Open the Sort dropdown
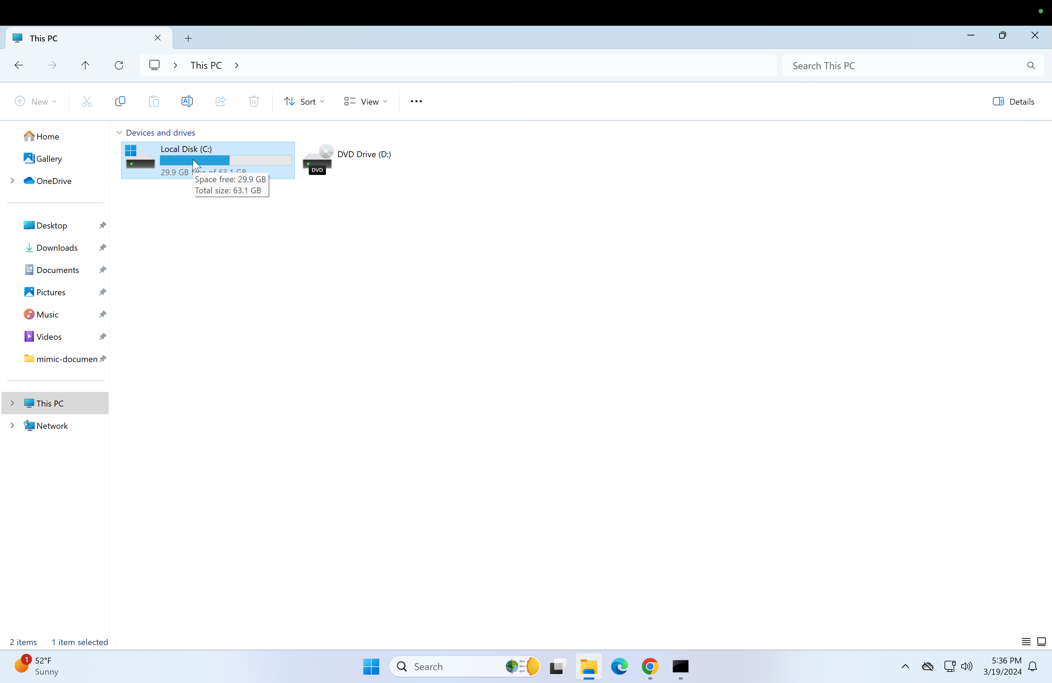Image resolution: width=1052 pixels, height=683 pixels. click(304, 102)
